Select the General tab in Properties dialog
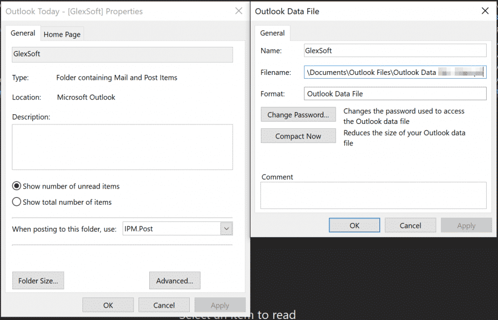498x320 pixels. (x=23, y=33)
